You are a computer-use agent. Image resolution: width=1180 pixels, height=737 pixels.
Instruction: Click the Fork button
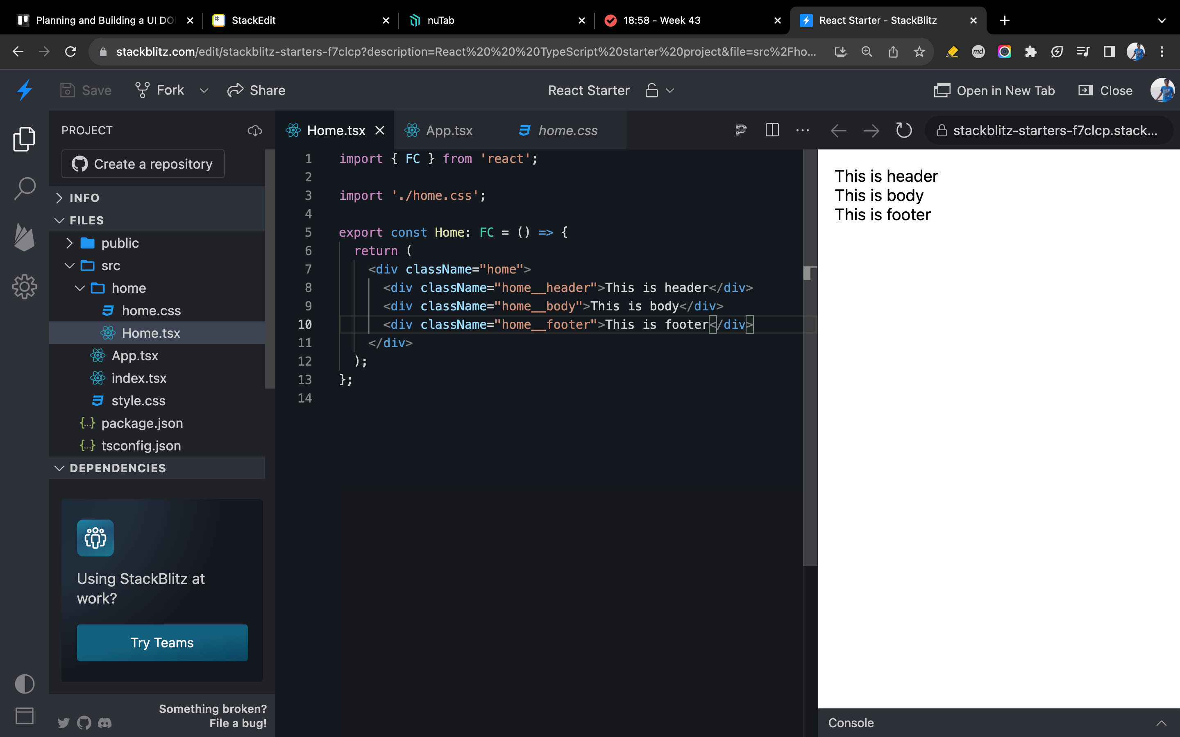coord(160,90)
